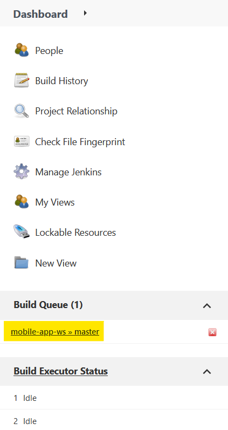
Task: Click the New View folder icon
Action: (22, 263)
